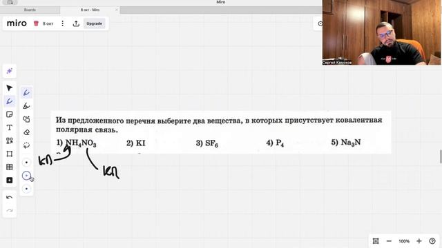Screen dimensions: 442x248
Task: Click the Upgrade button
Action: pyautogui.click(x=94, y=23)
